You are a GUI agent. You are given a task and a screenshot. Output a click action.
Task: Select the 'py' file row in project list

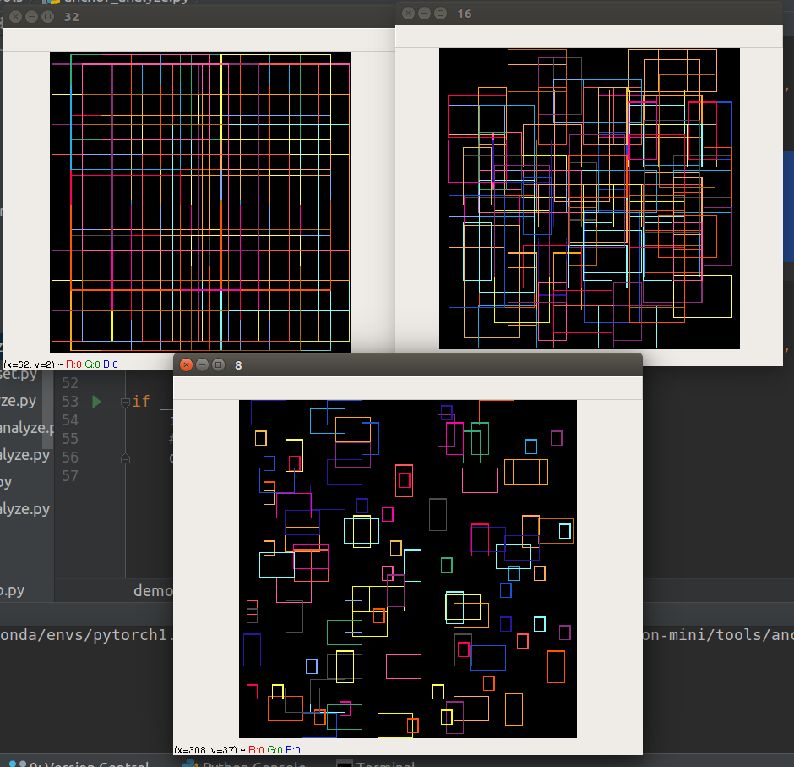[6, 482]
